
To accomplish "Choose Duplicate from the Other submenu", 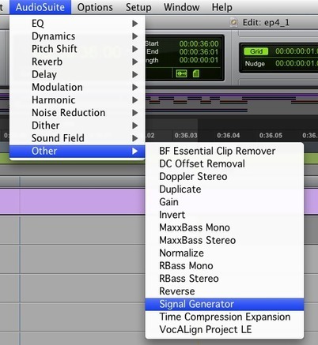I will 225,189.
